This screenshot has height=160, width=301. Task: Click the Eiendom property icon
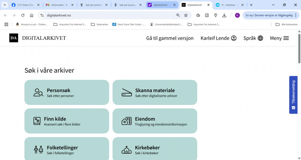click(126, 121)
